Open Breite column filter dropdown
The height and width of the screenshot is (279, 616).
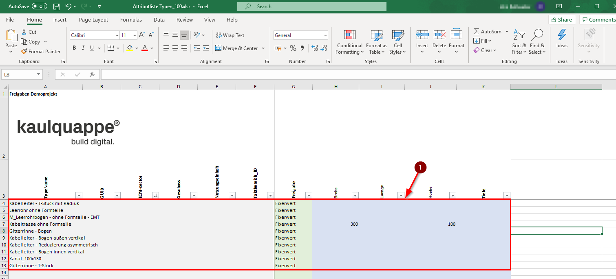(355, 195)
